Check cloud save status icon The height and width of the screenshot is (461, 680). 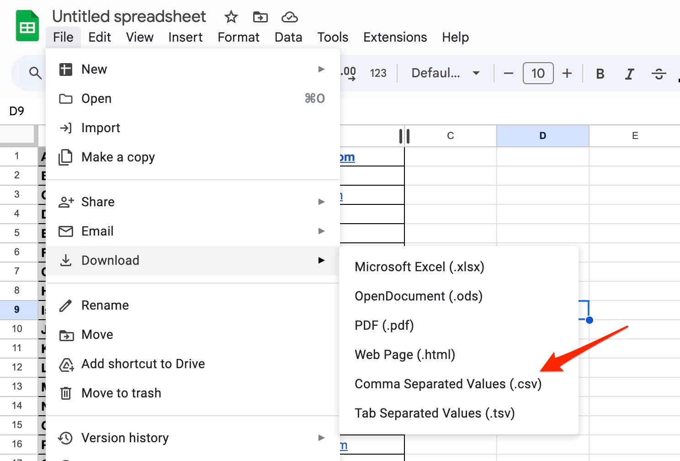[x=289, y=17]
